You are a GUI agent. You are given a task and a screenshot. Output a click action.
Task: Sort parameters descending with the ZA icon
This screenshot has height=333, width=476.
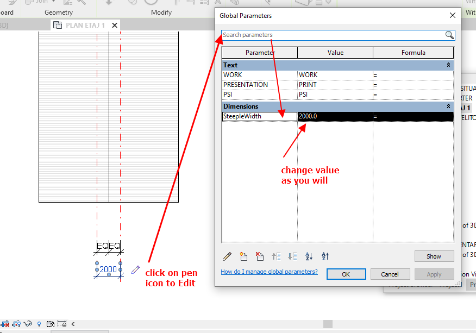tap(324, 256)
